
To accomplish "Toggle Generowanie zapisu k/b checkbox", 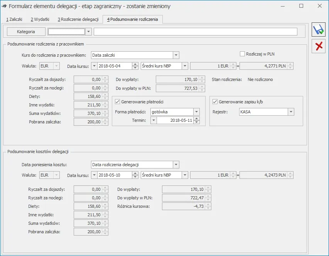I will pyautogui.click(x=215, y=102).
